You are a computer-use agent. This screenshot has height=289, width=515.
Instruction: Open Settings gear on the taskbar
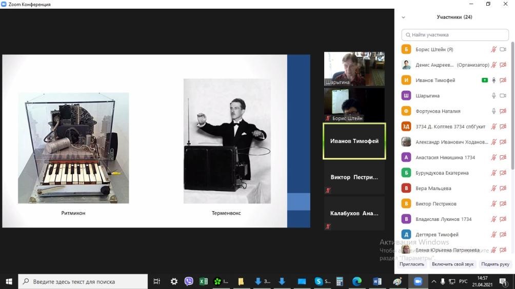(x=174, y=281)
